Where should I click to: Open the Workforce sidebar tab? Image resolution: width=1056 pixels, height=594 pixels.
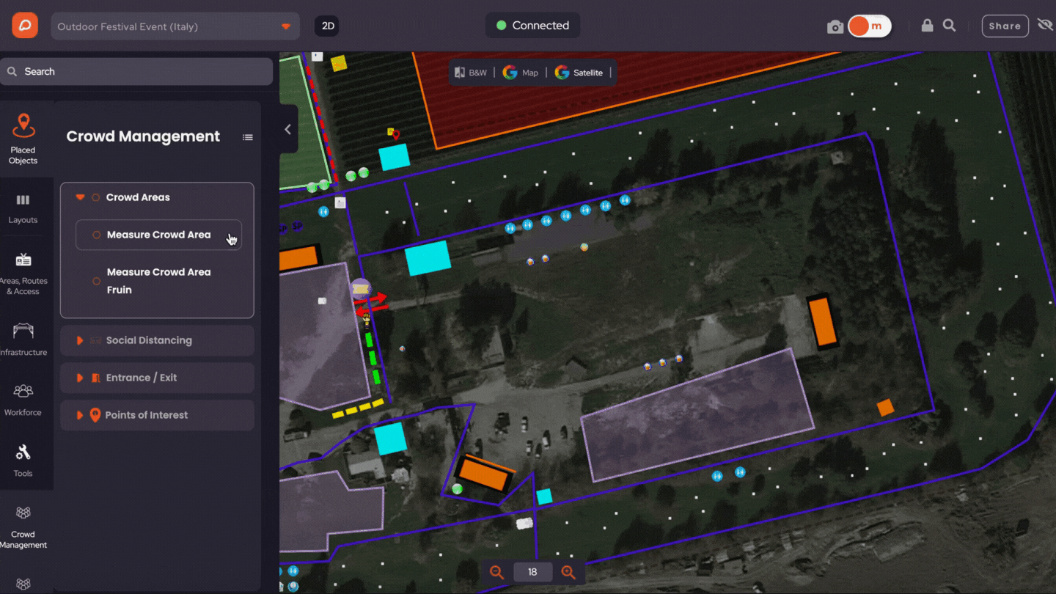coord(23,400)
